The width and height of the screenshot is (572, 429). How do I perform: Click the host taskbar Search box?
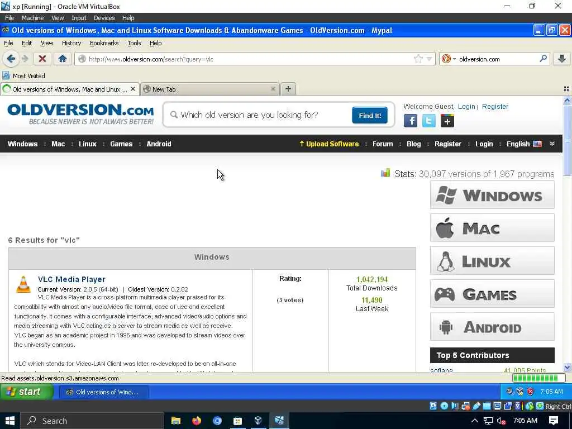92,421
